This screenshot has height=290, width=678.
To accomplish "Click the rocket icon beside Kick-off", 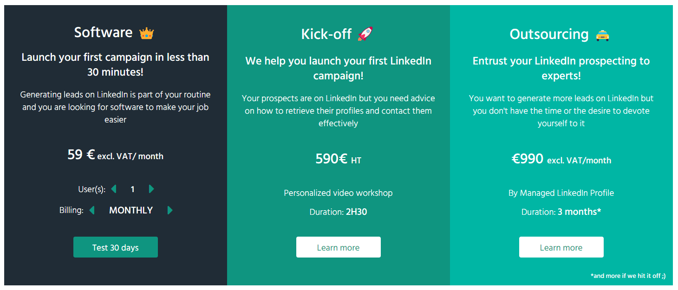I will pyautogui.click(x=365, y=34).
